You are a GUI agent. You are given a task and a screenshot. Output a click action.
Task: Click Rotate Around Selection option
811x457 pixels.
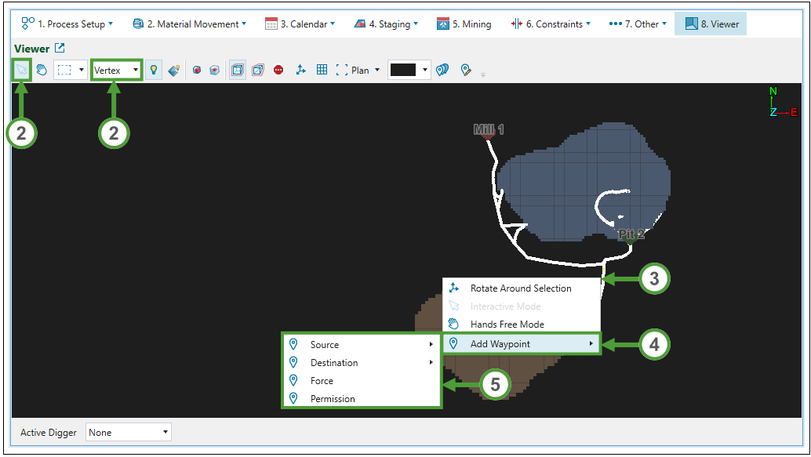pyautogui.click(x=521, y=288)
